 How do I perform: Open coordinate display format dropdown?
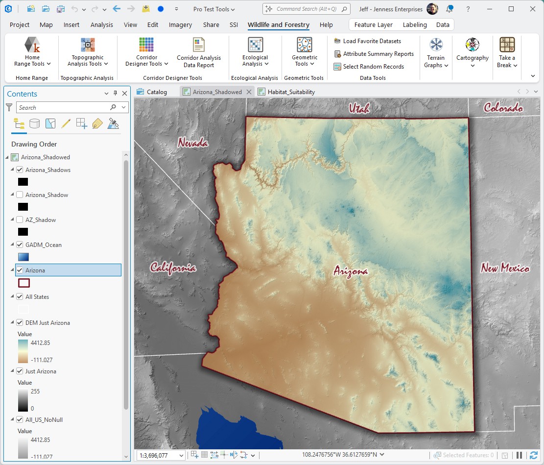[382, 454]
